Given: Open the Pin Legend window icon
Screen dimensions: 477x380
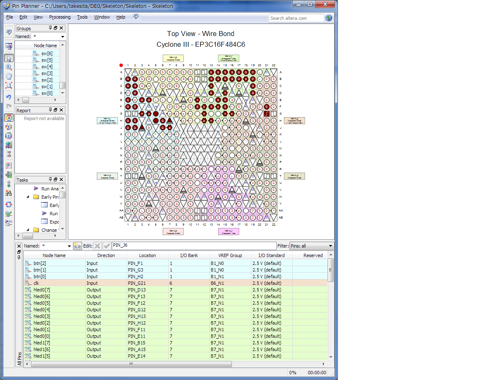Looking at the screenshot, I should [9, 46].
